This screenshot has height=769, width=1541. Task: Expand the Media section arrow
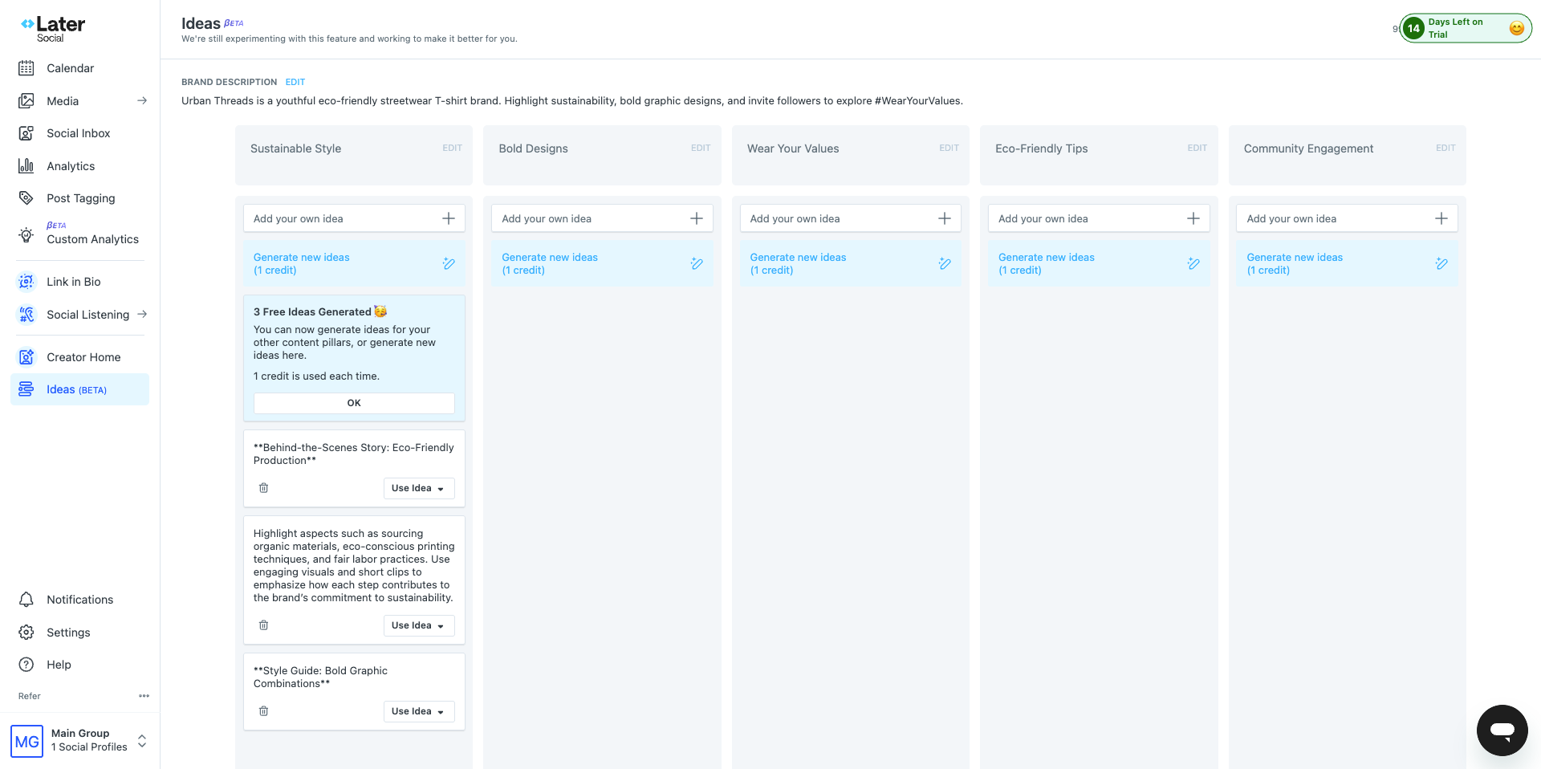tap(142, 100)
